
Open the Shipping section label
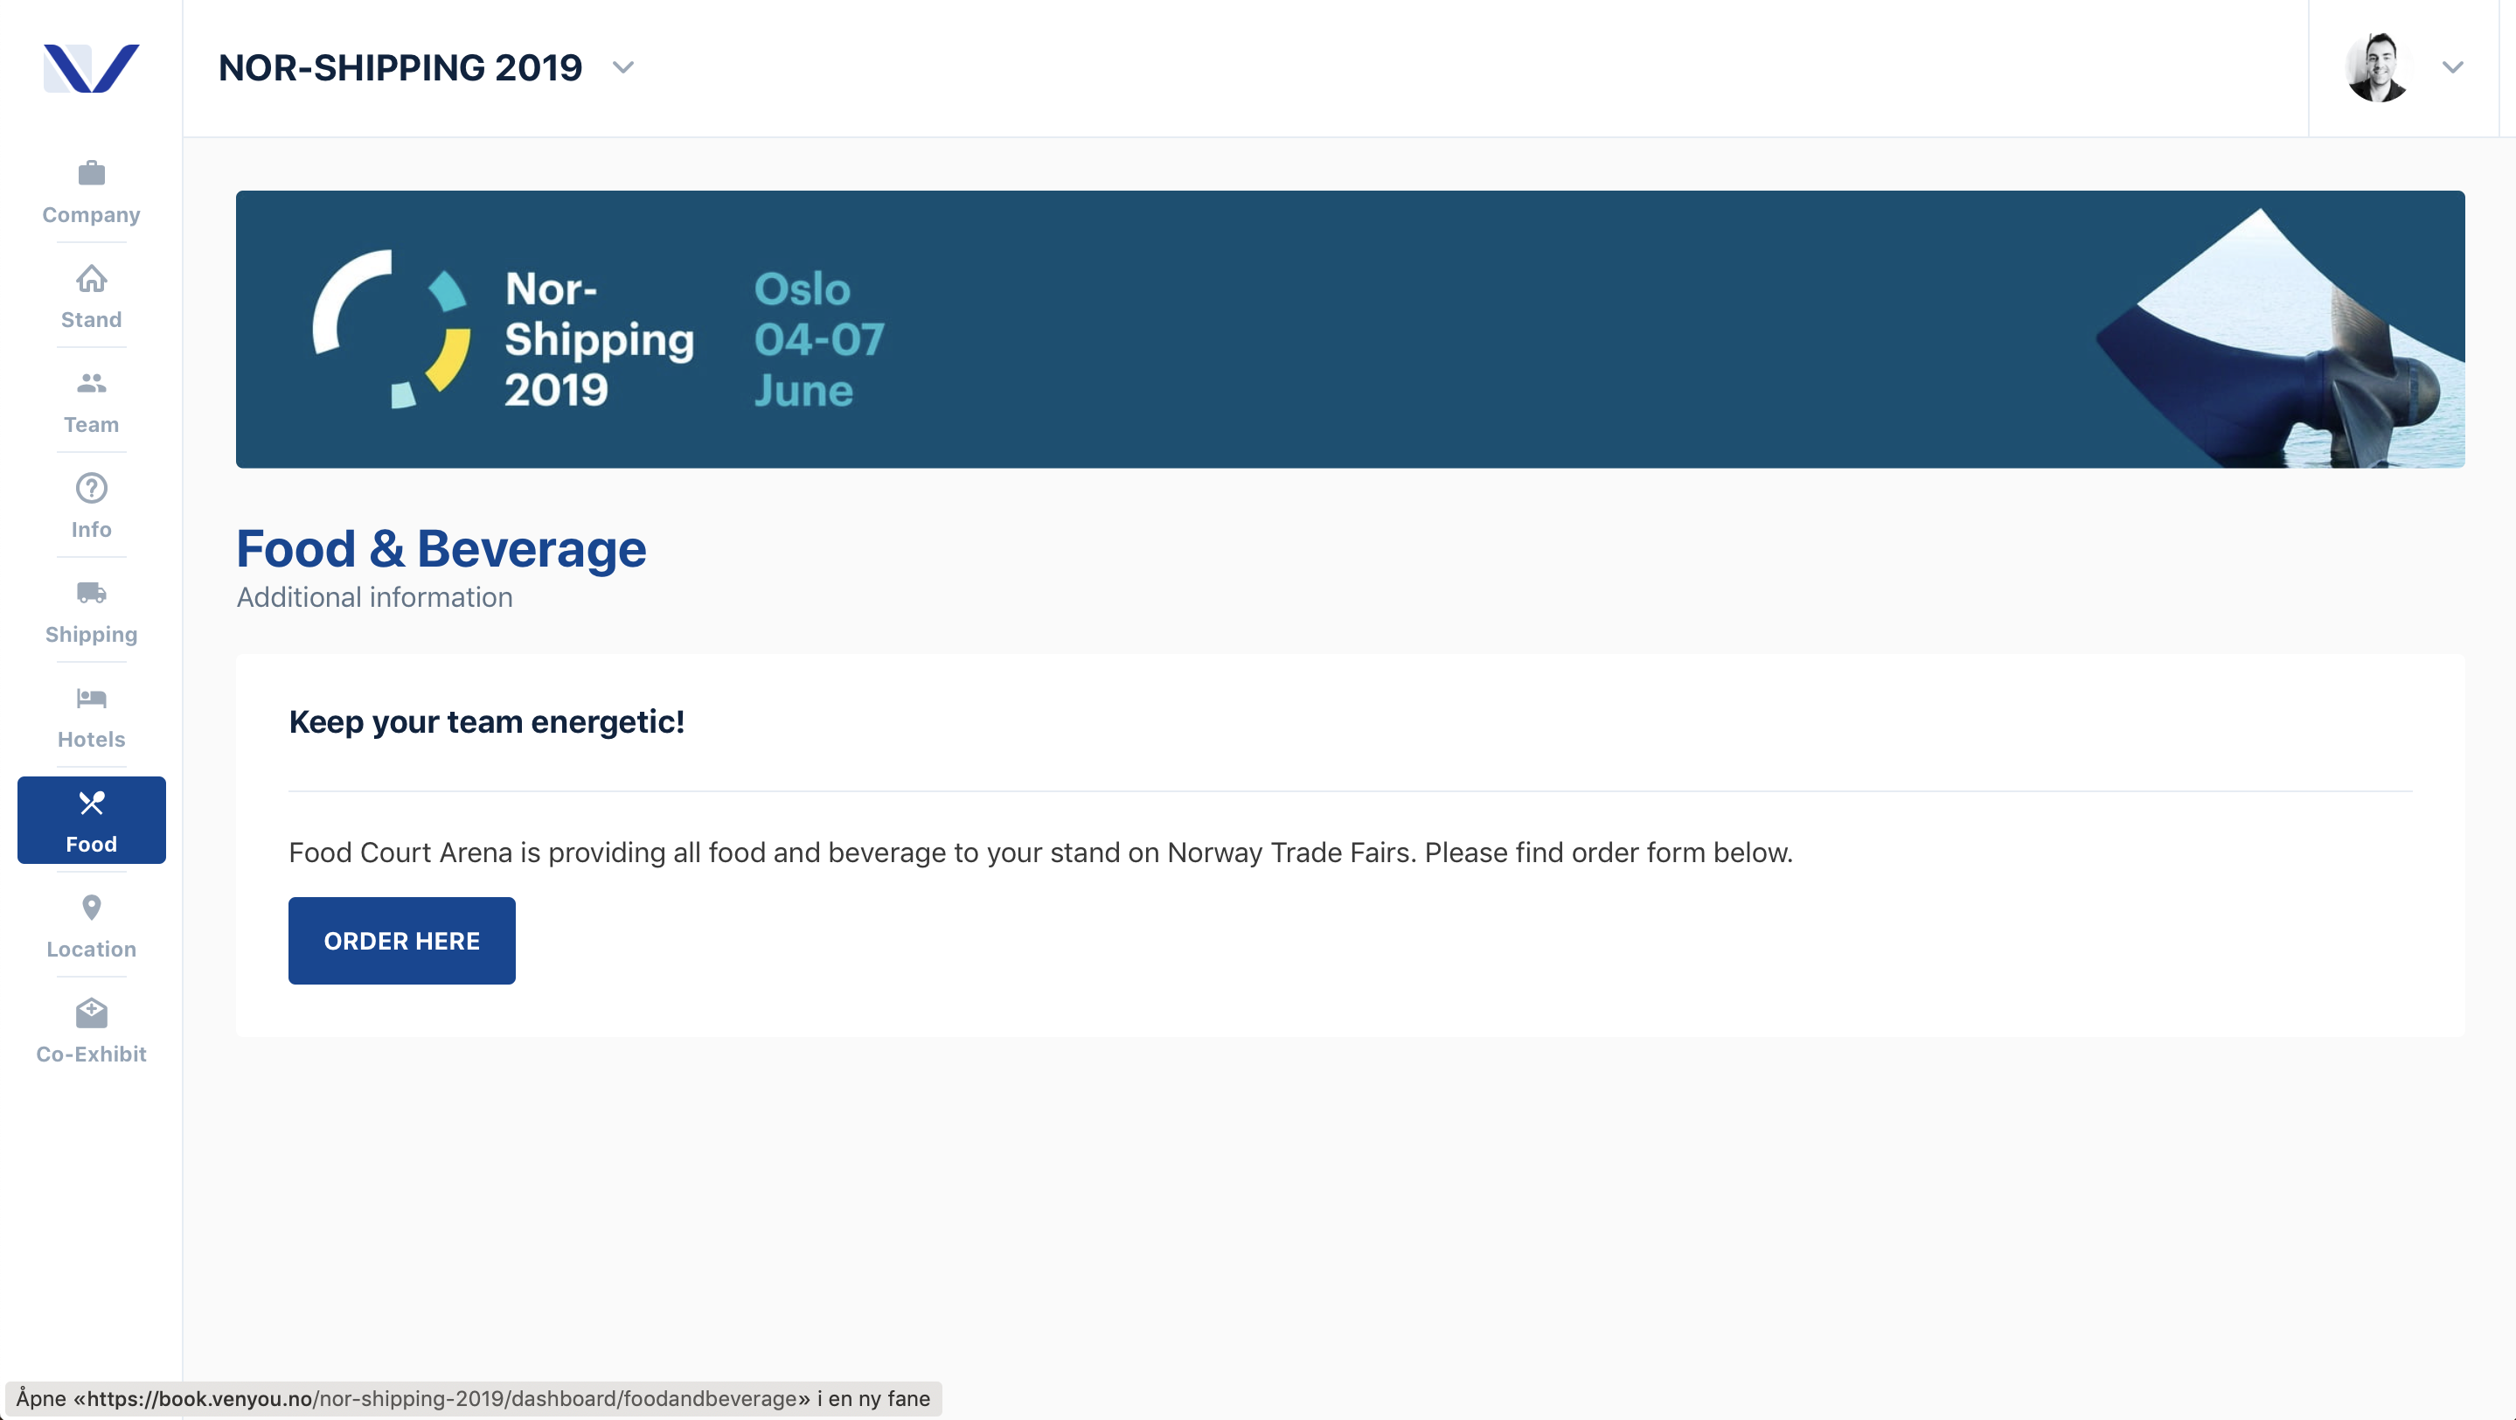click(91, 635)
